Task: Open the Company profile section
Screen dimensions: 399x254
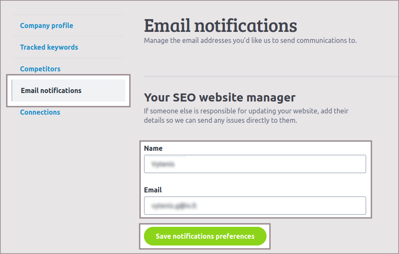Action: click(x=47, y=25)
